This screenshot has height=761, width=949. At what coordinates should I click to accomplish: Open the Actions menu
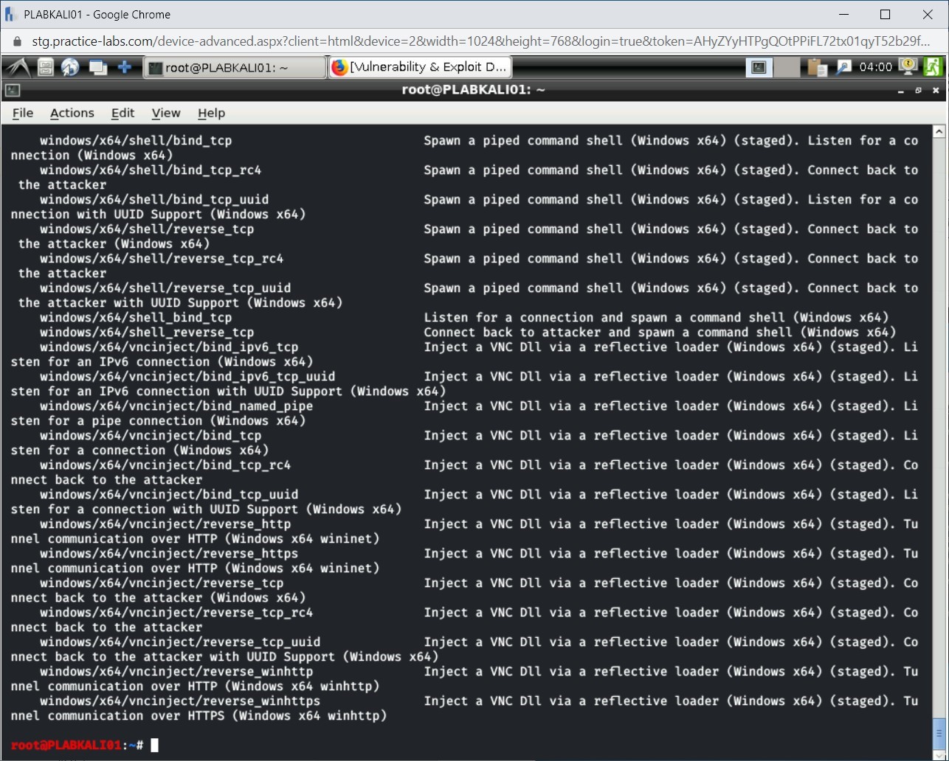(x=72, y=113)
